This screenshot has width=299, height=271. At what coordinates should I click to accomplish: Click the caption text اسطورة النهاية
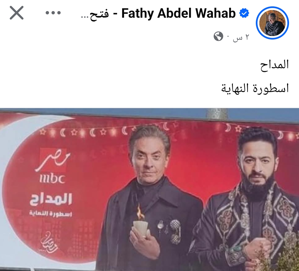tap(255, 88)
